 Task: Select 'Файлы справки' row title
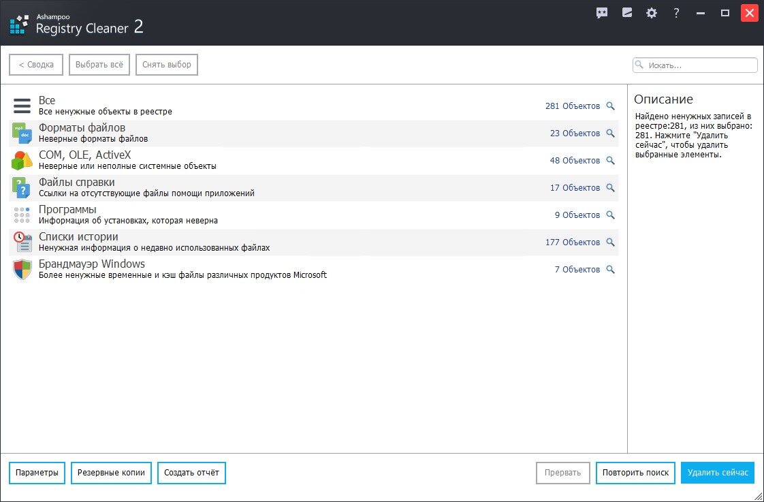76,183
